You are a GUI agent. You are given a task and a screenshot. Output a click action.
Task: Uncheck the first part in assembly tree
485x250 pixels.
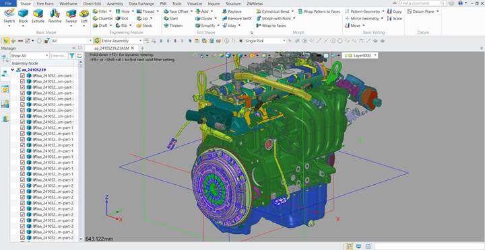click(x=22, y=76)
